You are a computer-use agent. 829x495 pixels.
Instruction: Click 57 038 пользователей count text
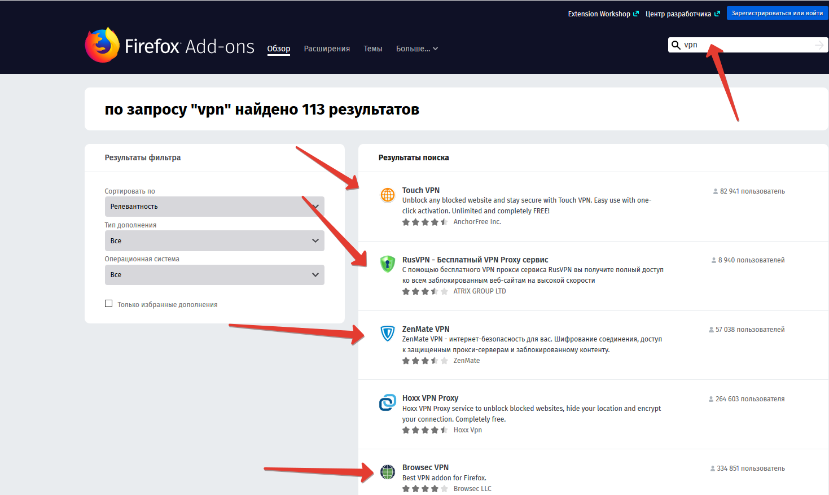[750, 330]
